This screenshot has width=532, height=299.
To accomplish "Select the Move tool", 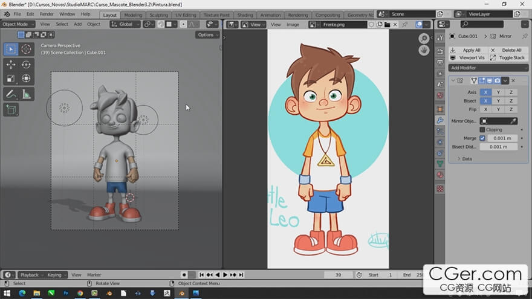I will pos(11,65).
